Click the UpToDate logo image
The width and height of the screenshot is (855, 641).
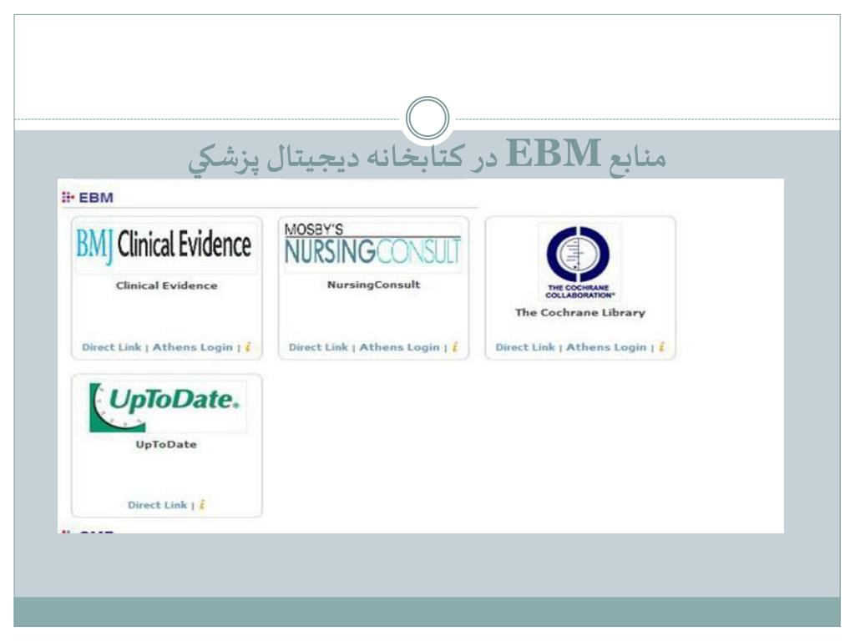click(167, 406)
